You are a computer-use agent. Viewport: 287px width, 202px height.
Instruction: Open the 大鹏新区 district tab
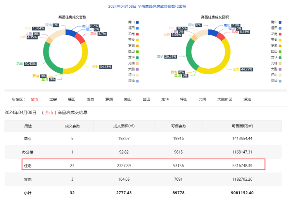[225, 100]
